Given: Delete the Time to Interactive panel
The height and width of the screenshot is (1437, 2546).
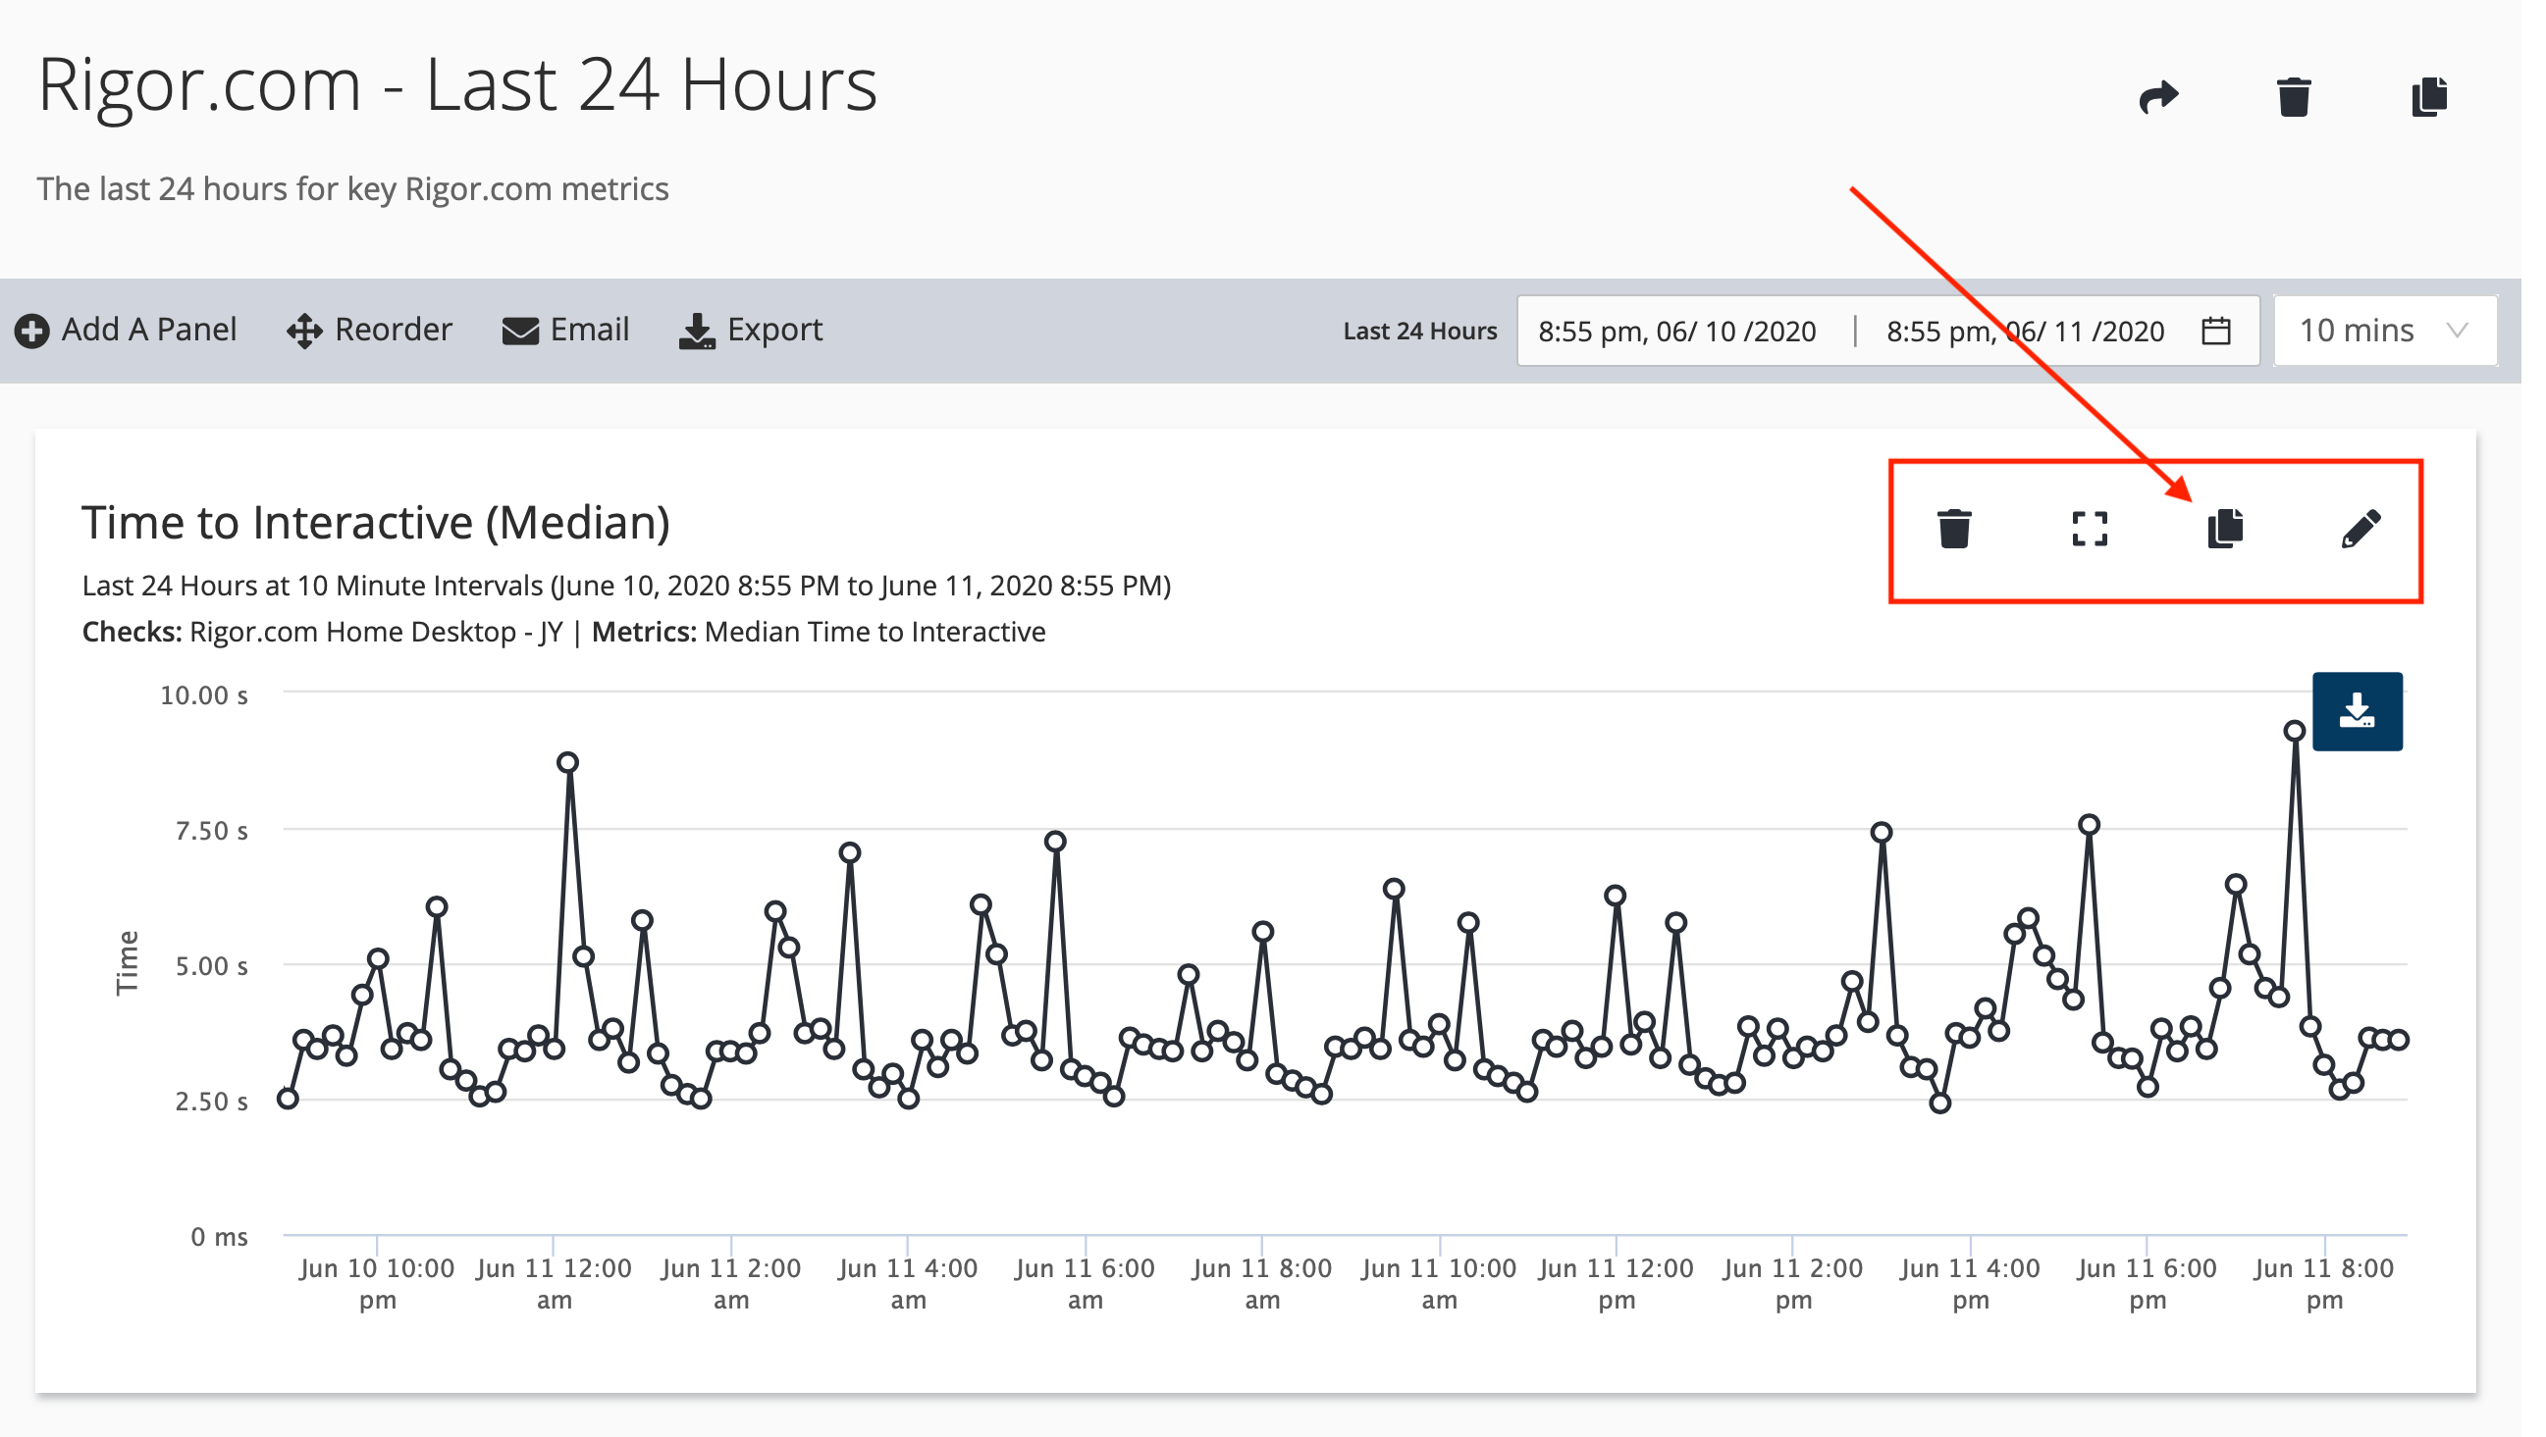Looking at the screenshot, I should click(1954, 529).
